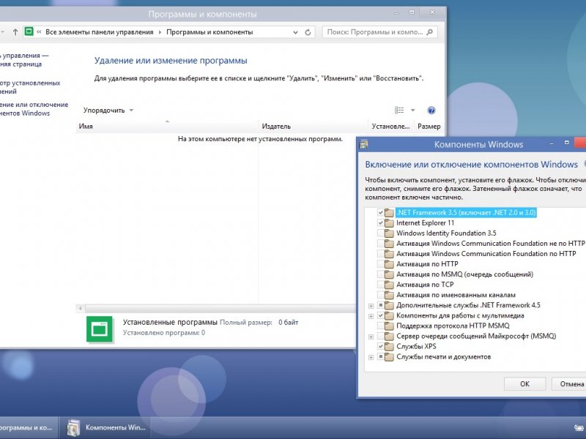Screen dimensions: 586x439
Task: Change the list view layout icon
Action: [x=399, y=110]
